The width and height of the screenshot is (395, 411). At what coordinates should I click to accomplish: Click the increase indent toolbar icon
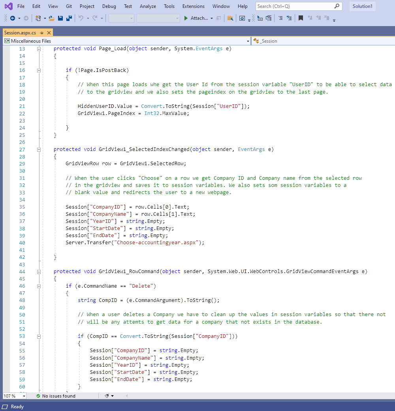click(269, 18)
